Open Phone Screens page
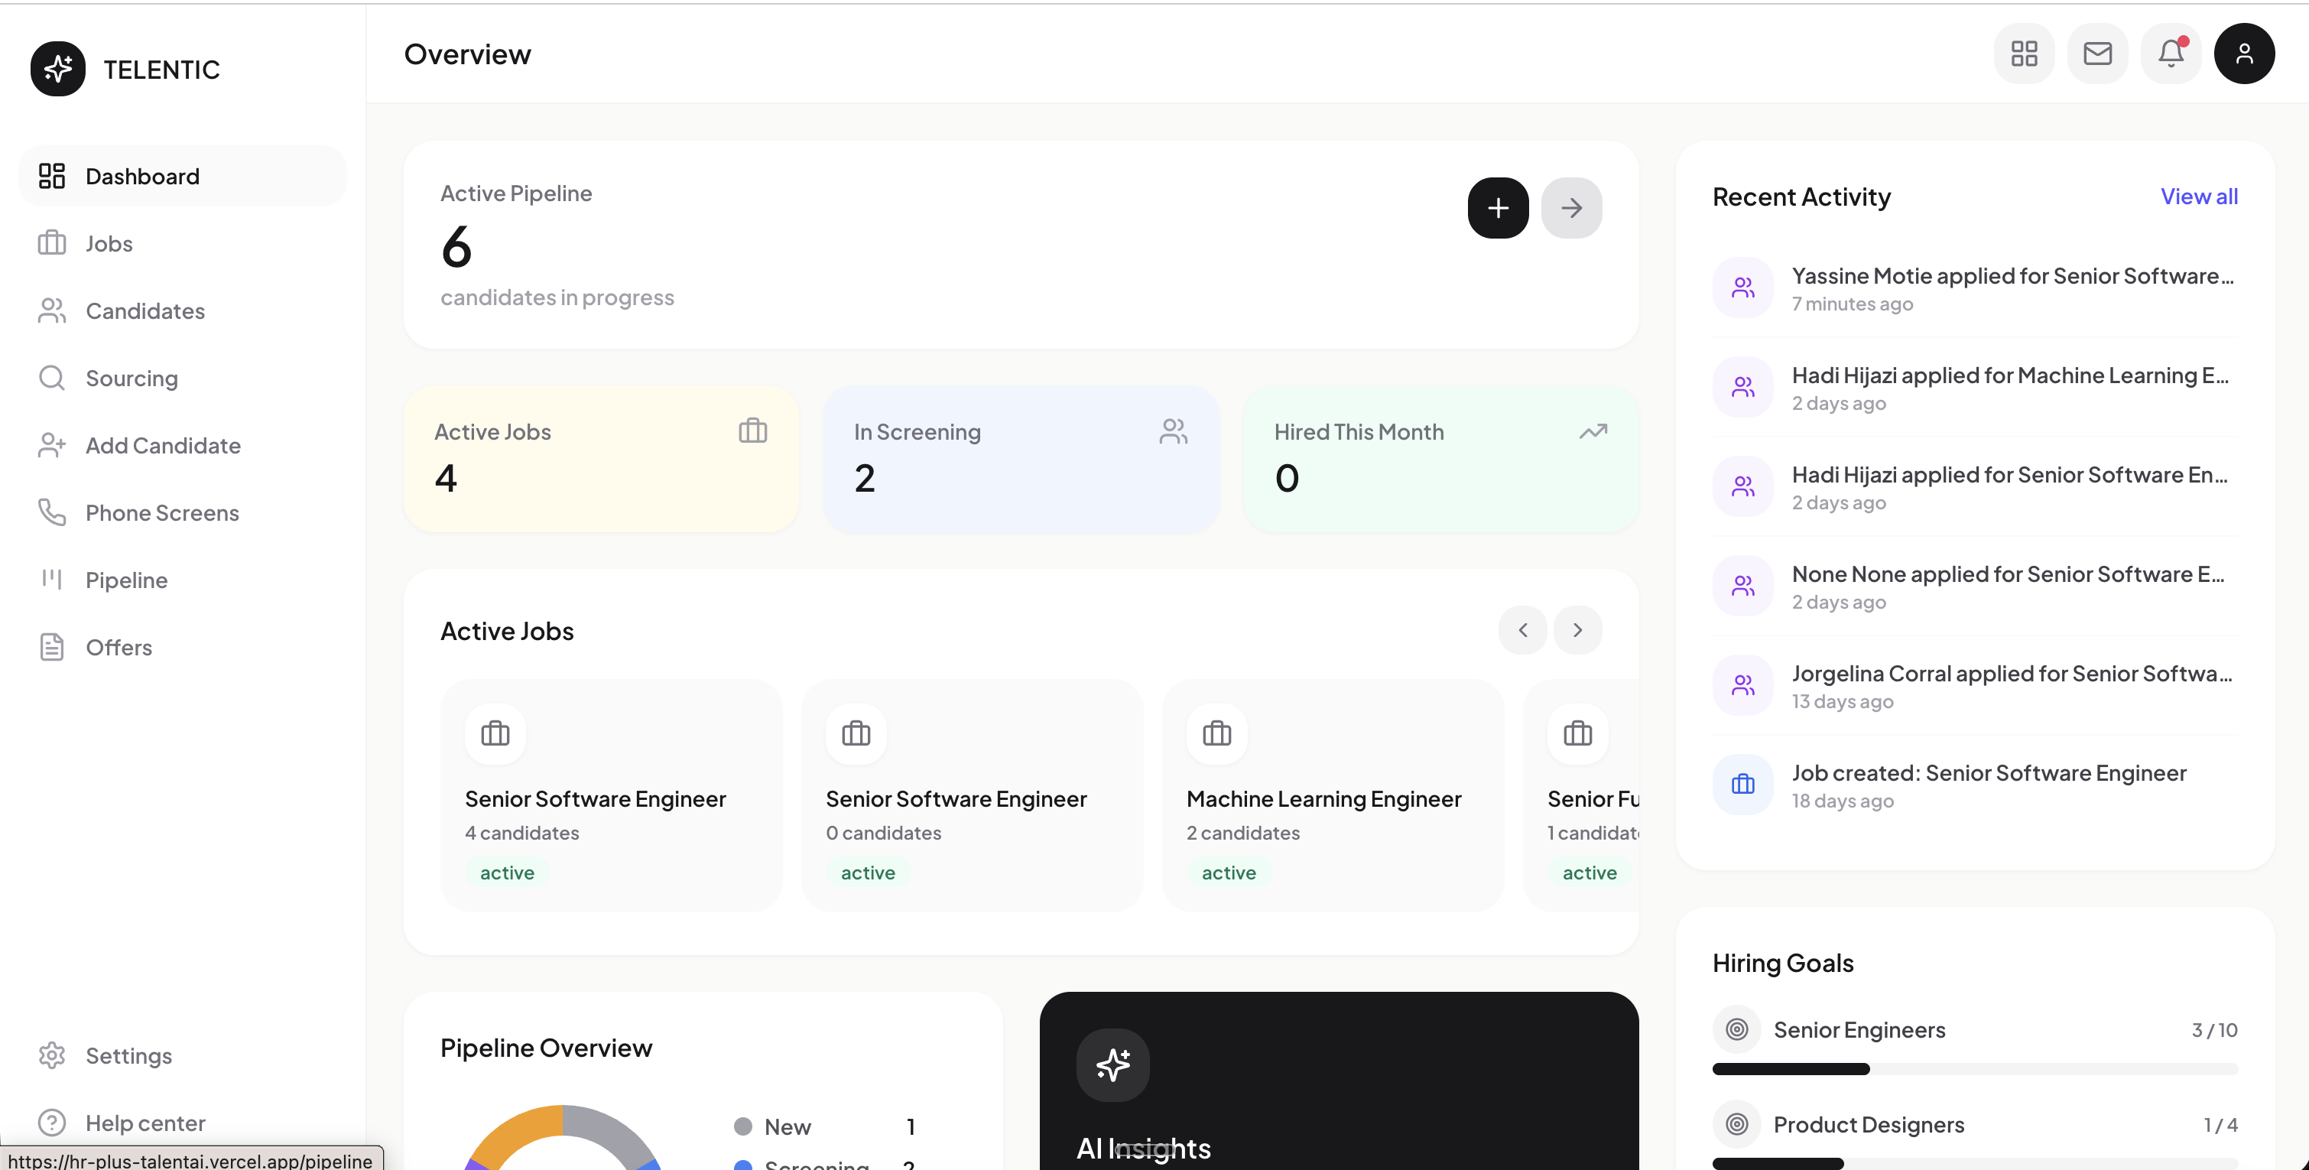The width and height of the screenshot is (2309, 1170). (x=162, y=513)
